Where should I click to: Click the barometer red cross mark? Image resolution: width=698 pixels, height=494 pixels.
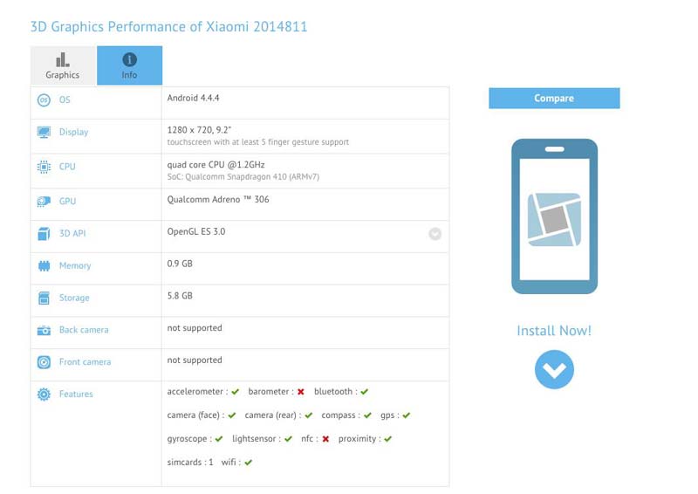pyautogui.click(x=300, y=393)
